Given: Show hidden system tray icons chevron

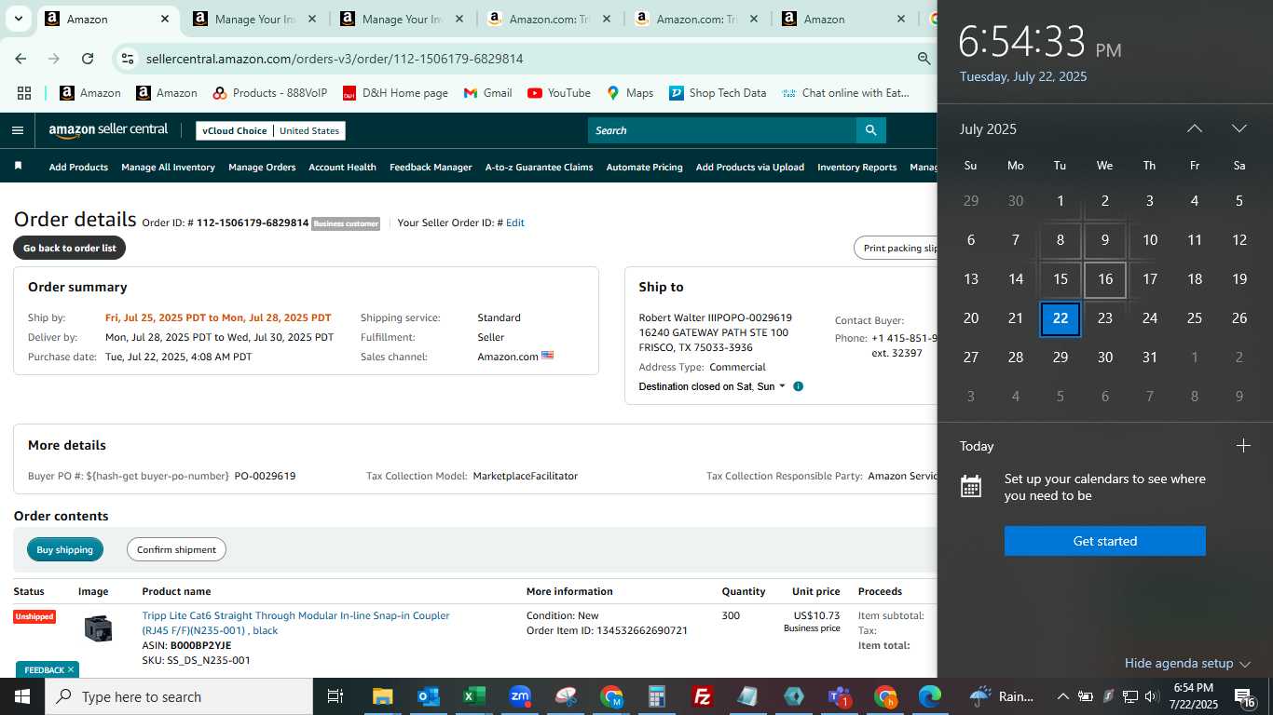Looking at the screenshot, I should pyautogui.click(x=1062, y=696).
